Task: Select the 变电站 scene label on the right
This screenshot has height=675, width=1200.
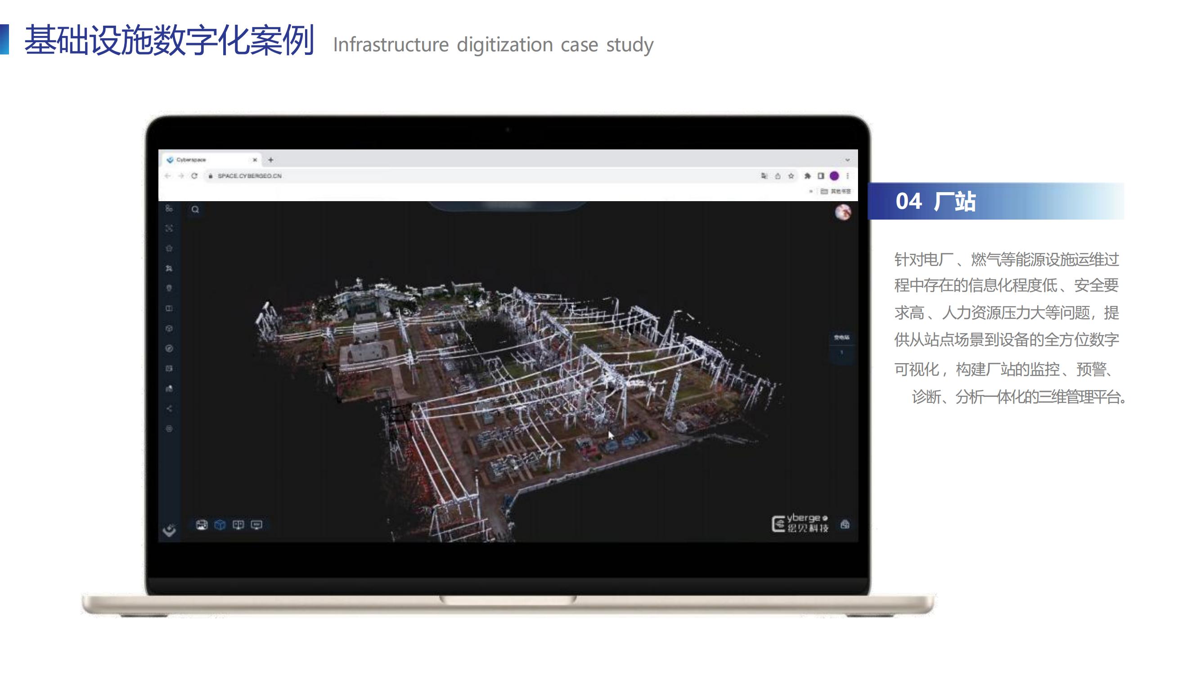Action: tap(841, 337)
